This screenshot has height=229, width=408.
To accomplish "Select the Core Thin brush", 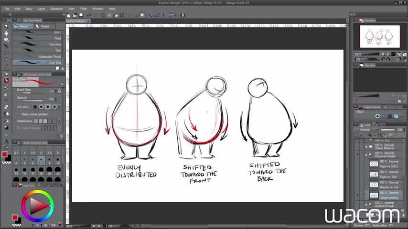I will pyautogui.click(x=37, y=62).
